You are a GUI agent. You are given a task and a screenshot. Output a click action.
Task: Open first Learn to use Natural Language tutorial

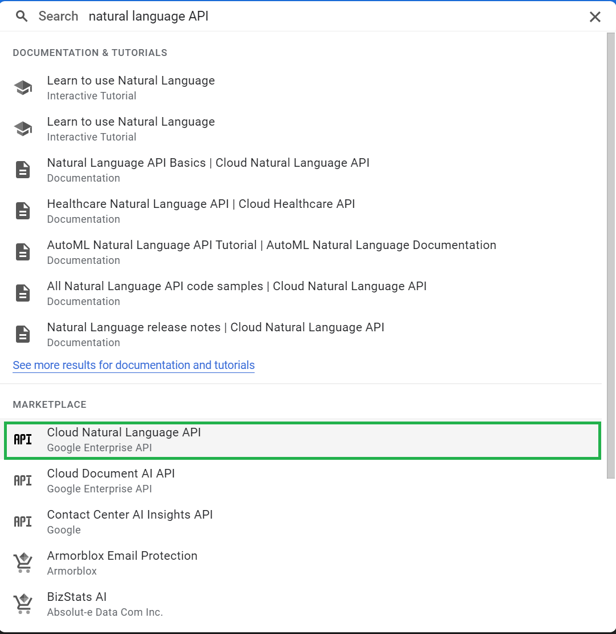coord(301,87)
